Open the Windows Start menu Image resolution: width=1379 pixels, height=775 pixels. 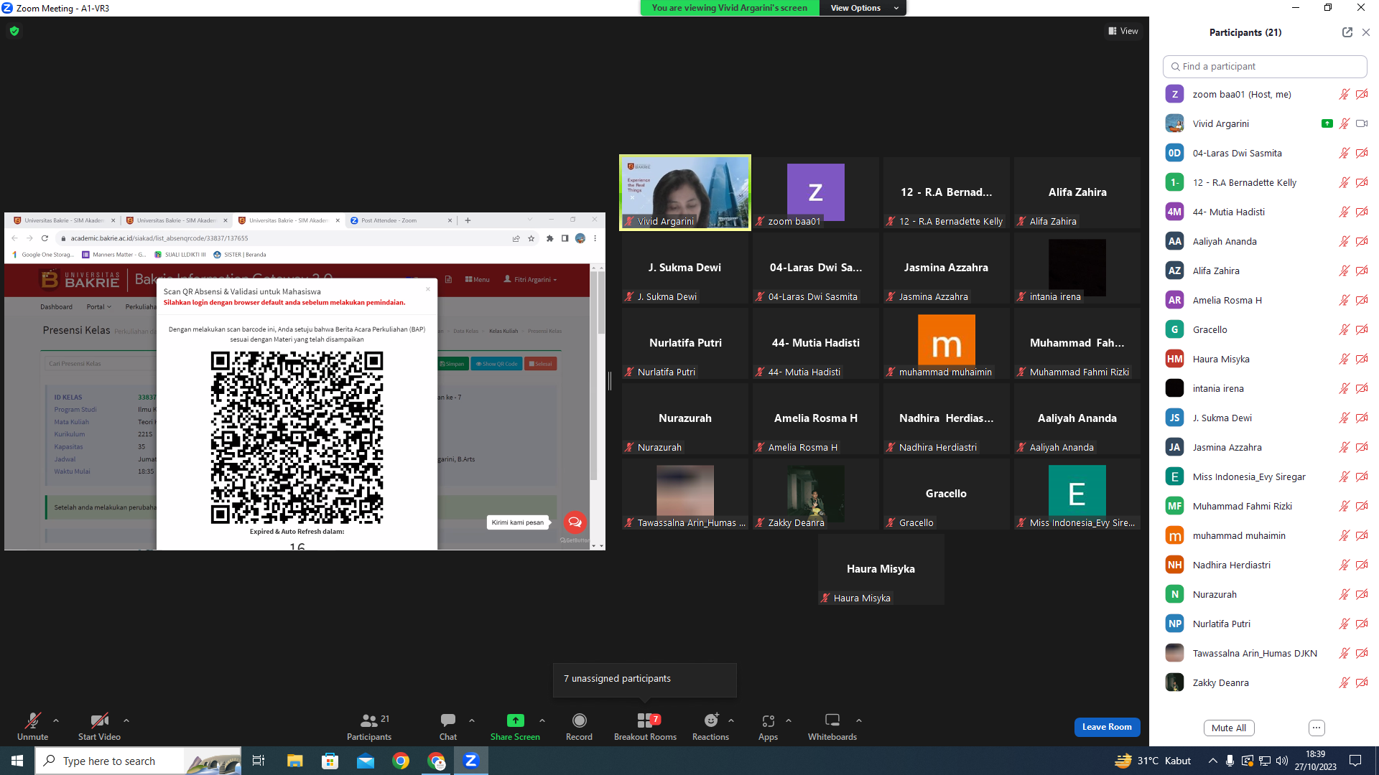click(x=17, y=761)
